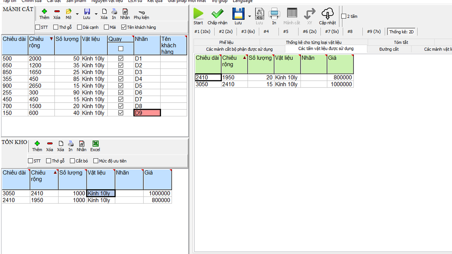Click the green Thêm plus icon in Mảnh cắt
Viewport: 452px width, 254px height.
coord(44,12)
